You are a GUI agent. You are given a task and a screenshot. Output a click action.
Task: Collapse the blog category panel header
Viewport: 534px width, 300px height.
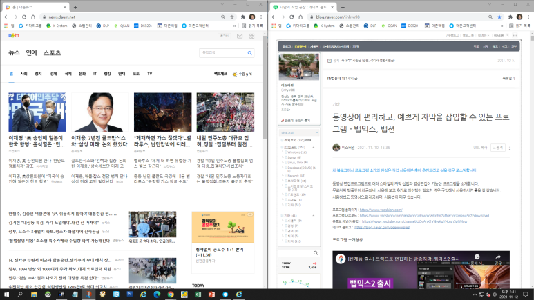pos(316,133)
